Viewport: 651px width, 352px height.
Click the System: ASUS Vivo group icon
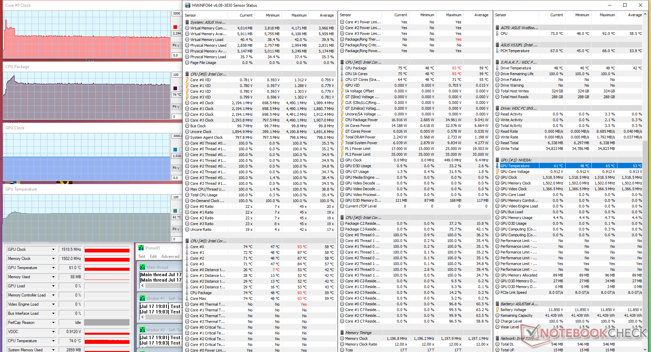[x=187, y=22]
